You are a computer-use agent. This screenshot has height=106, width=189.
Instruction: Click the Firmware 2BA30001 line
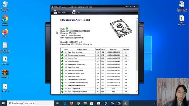[x=69, y=33]
